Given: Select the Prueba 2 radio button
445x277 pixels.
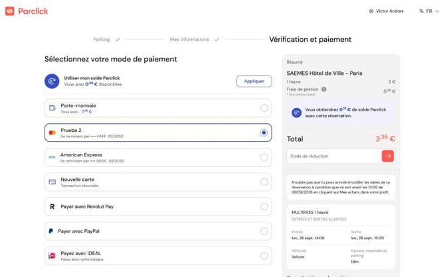Looking at the screenshot, I should (264, 133).
